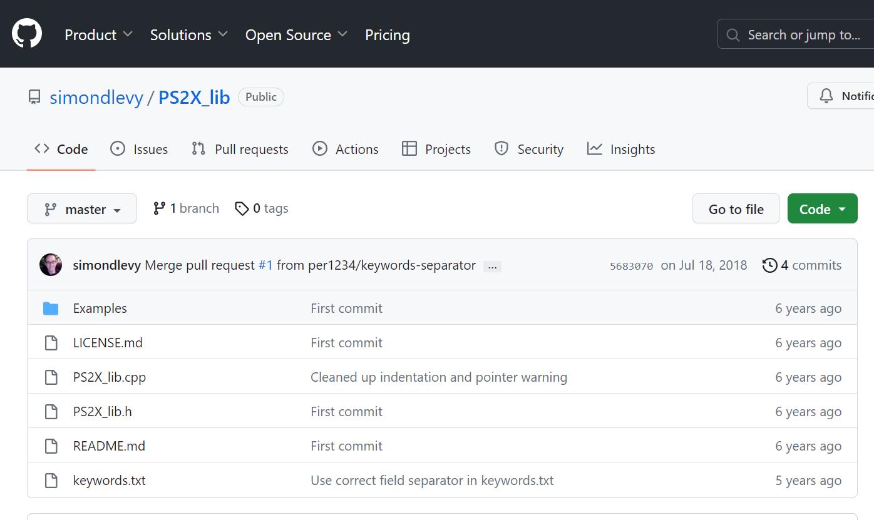Go to the Pricing page
Viewport: 874px width, 520px height.
(x=388, y=35)
